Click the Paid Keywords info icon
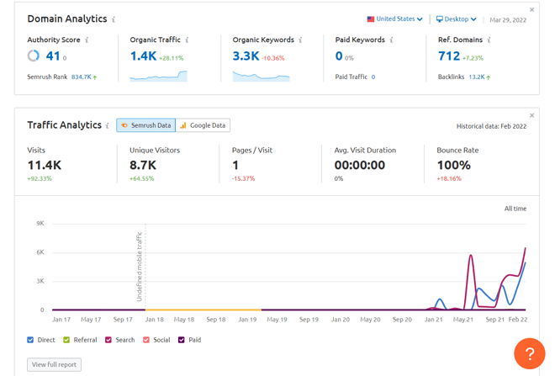The image size is (555, 376). 391,40
